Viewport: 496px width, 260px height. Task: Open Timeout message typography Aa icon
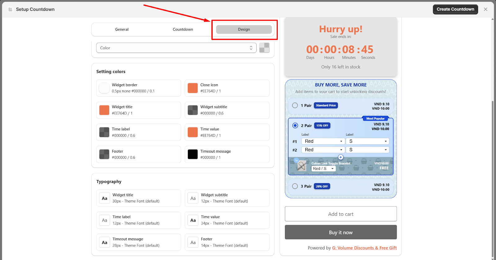104,242
